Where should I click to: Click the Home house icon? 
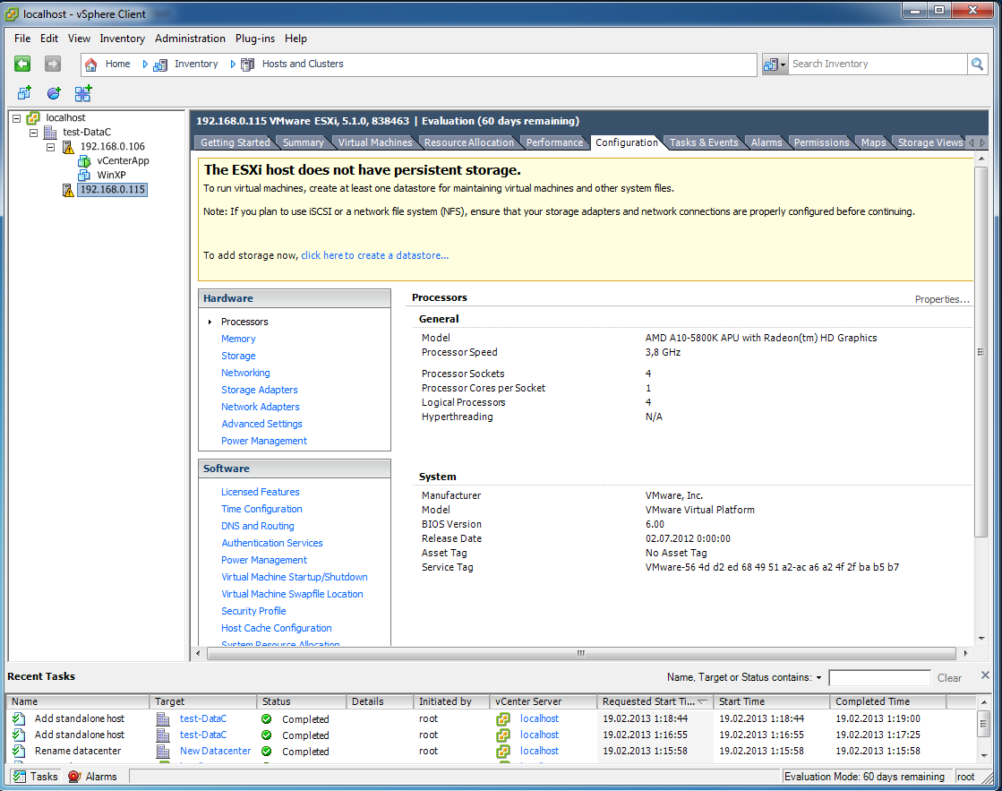90,64
